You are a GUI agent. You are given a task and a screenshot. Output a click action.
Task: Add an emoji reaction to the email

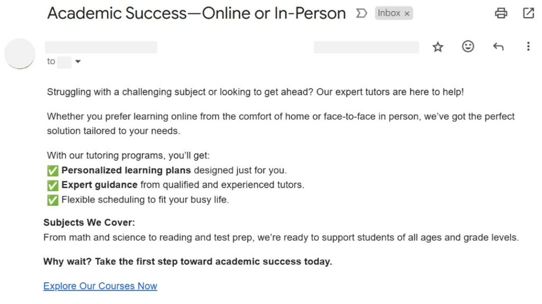pyautogui.click(x=468, y=47)
